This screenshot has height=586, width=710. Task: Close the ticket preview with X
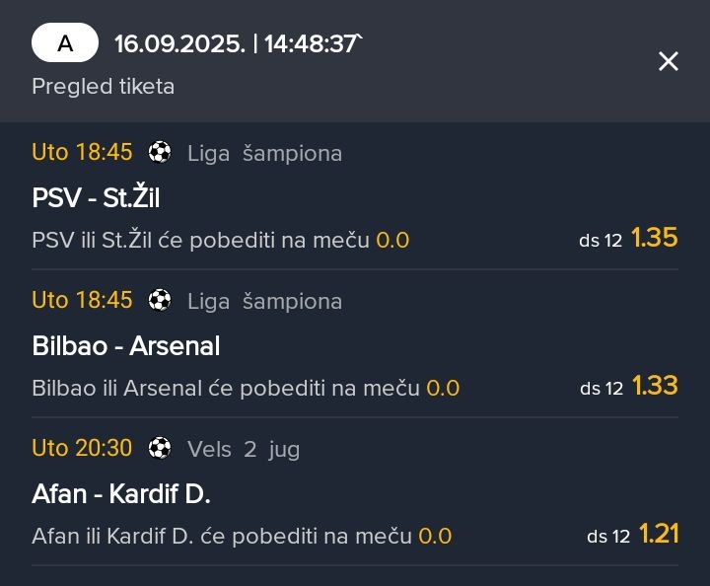click(x=669, y=61)
